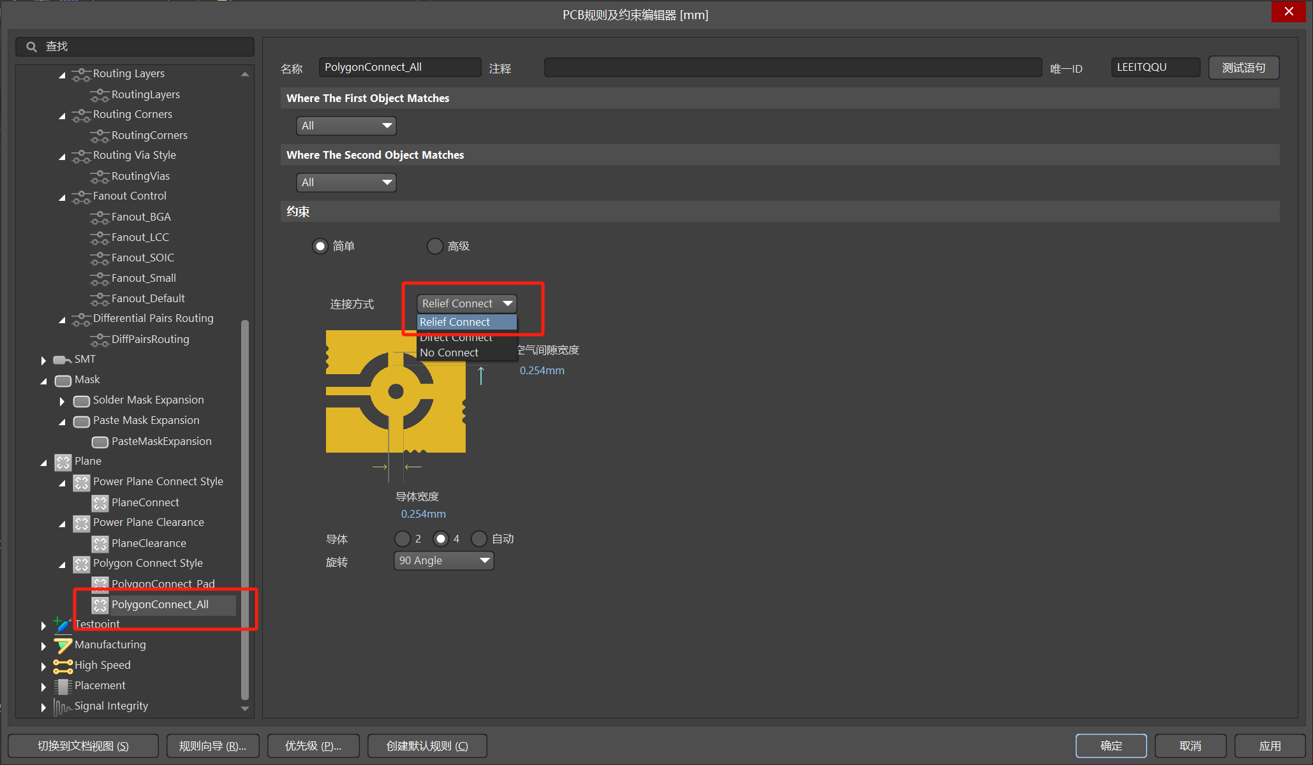
Task: Expand the SMT tree node
Action: point(43,360)
